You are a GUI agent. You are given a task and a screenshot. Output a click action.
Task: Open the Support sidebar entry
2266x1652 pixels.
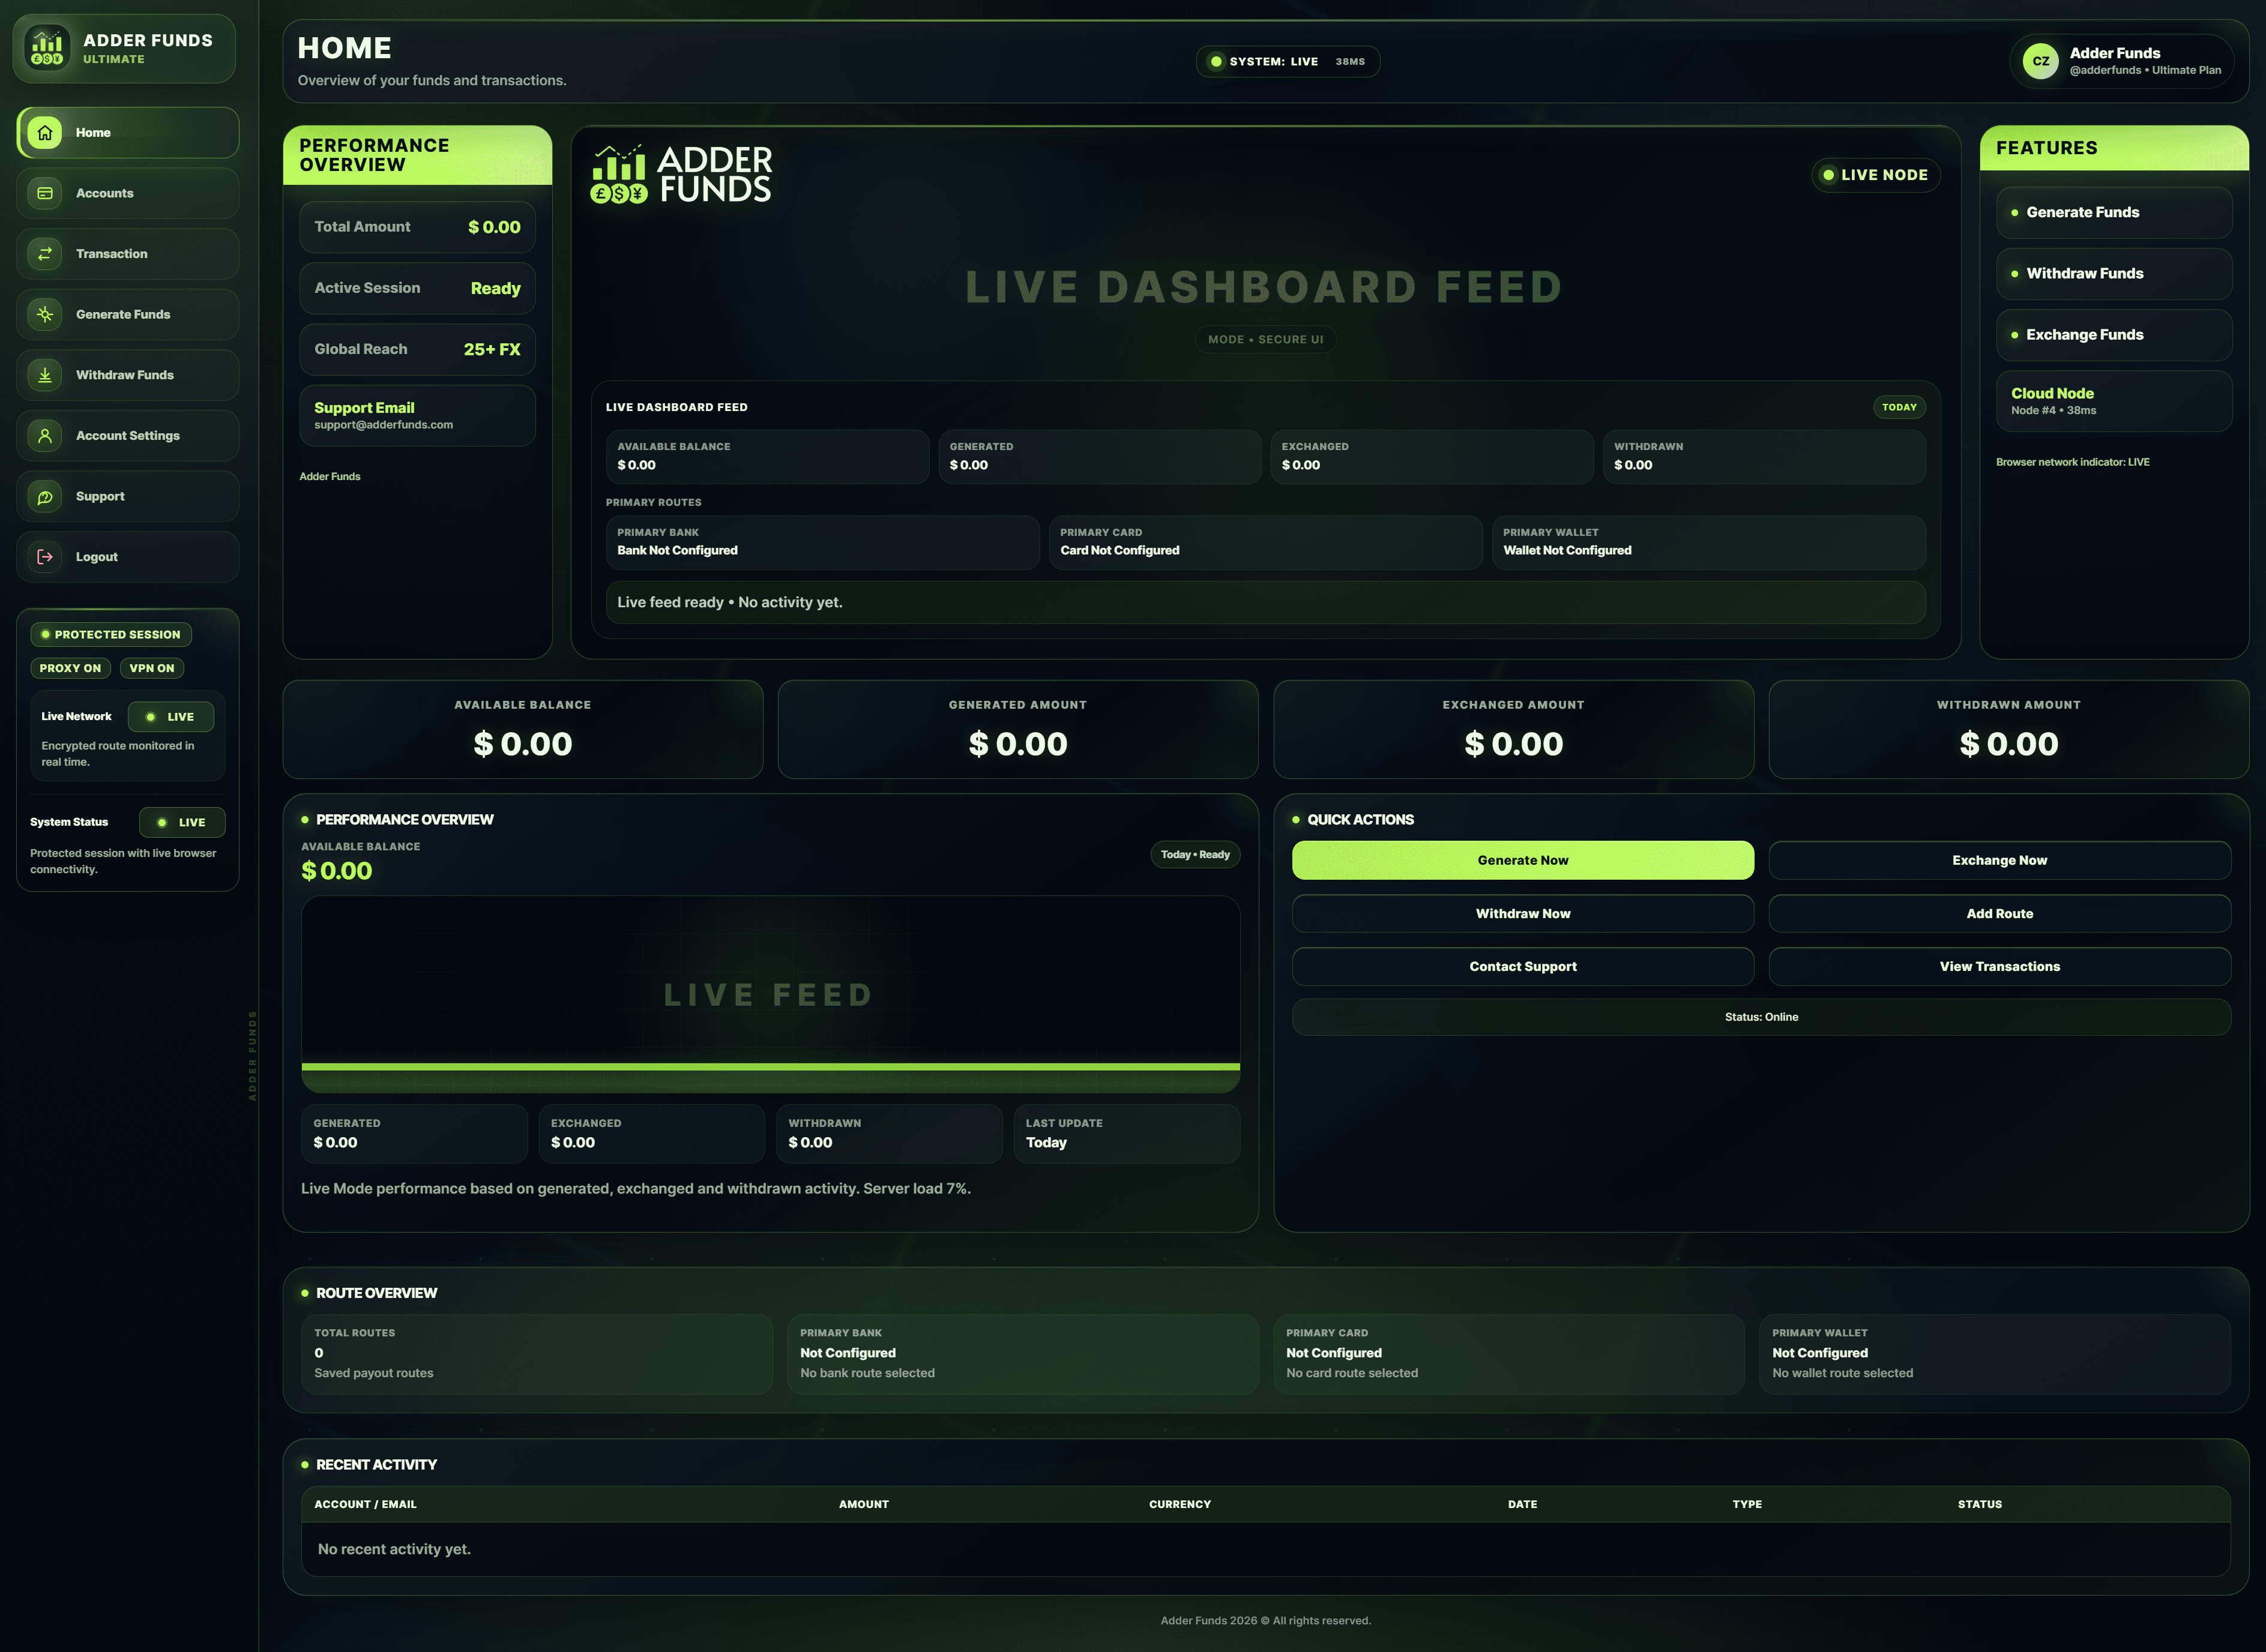[x=128, y=496]
